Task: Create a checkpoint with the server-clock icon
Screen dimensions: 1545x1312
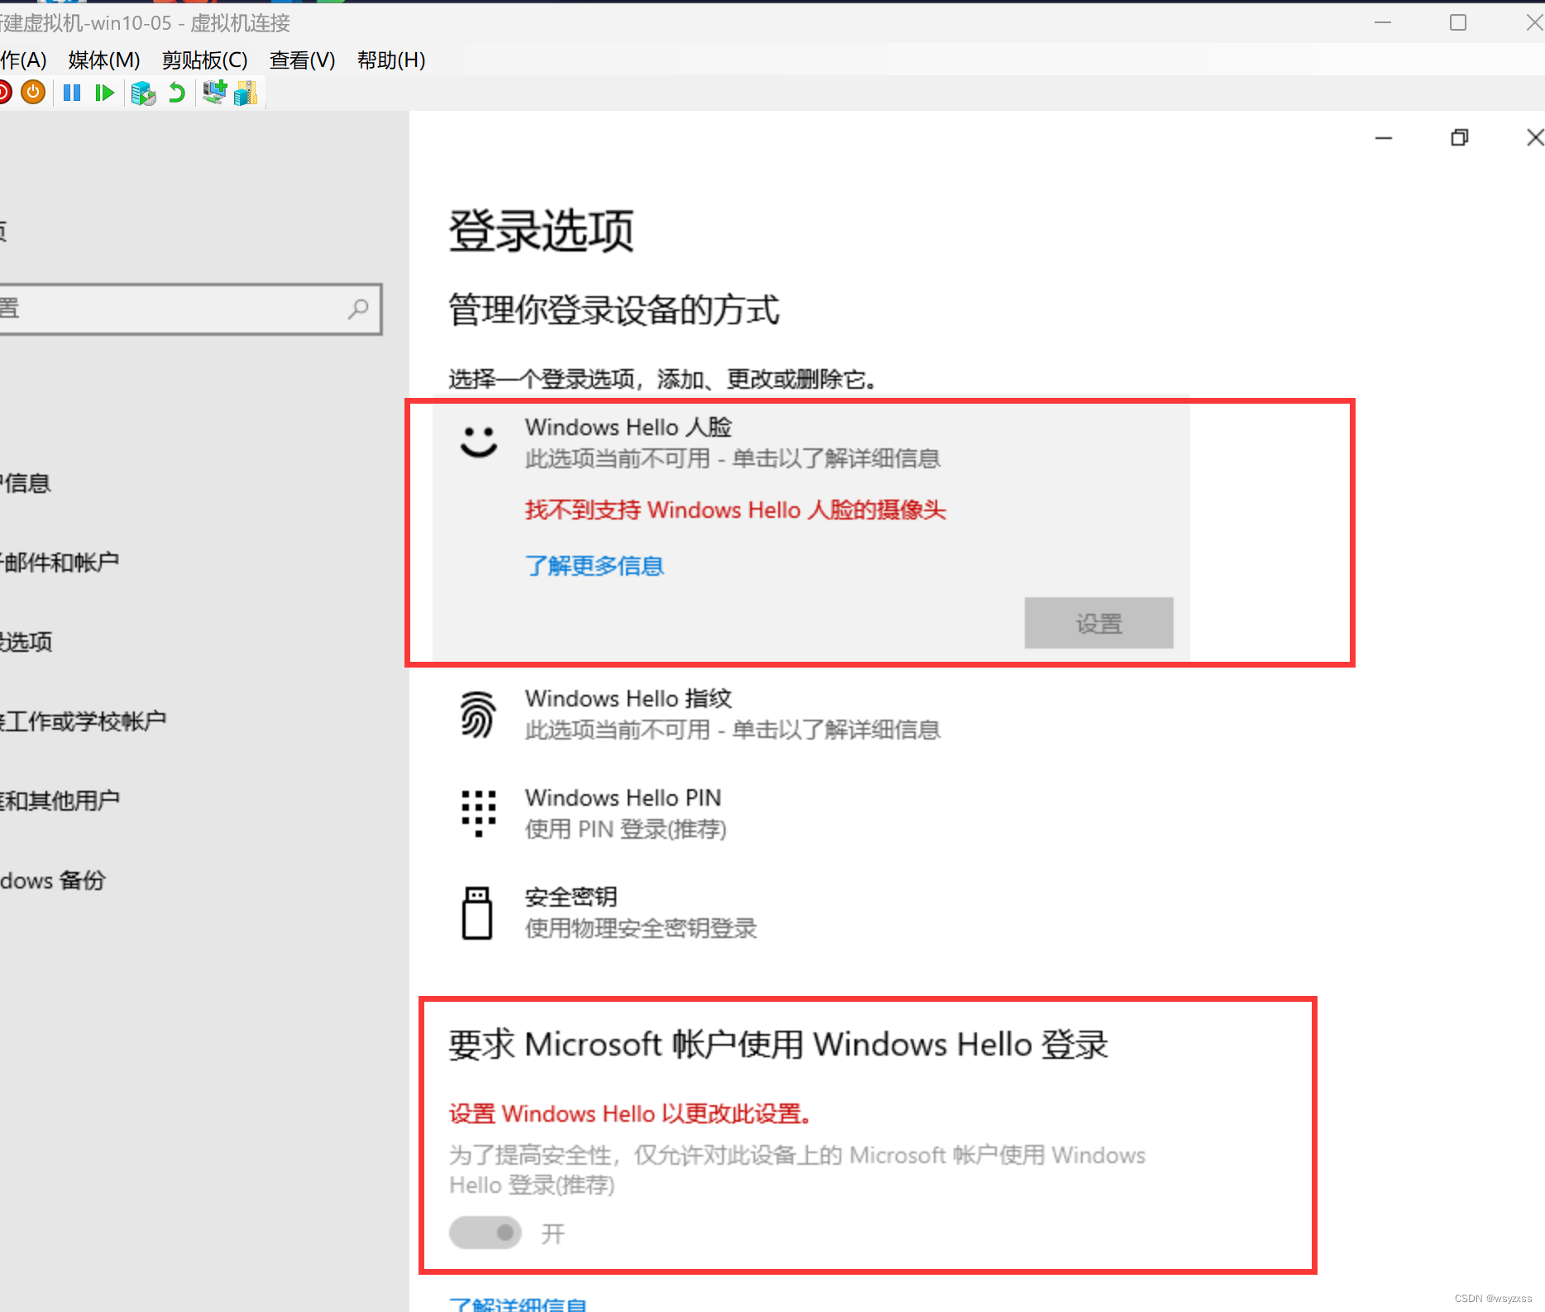Action: point(143,93)
